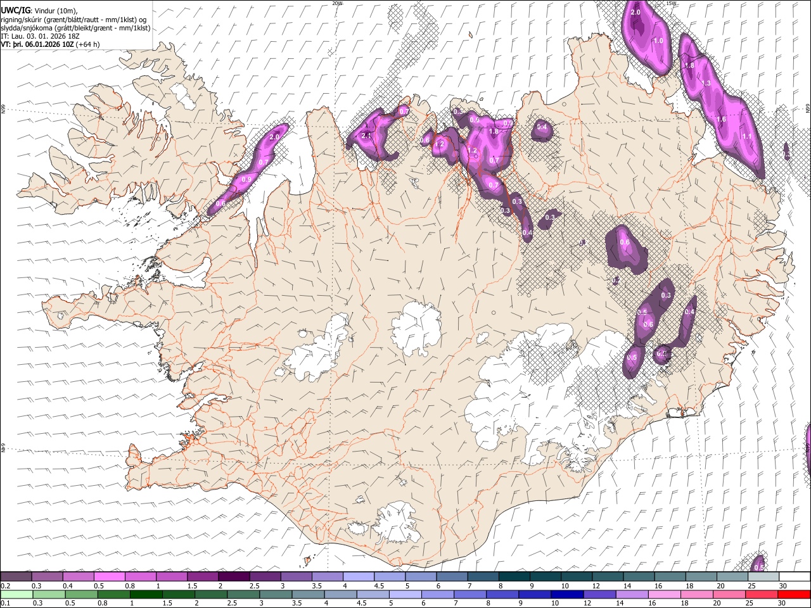
Task: Select the white 30+ swatch ending the snow scale
Action: [x=795, y=576]
